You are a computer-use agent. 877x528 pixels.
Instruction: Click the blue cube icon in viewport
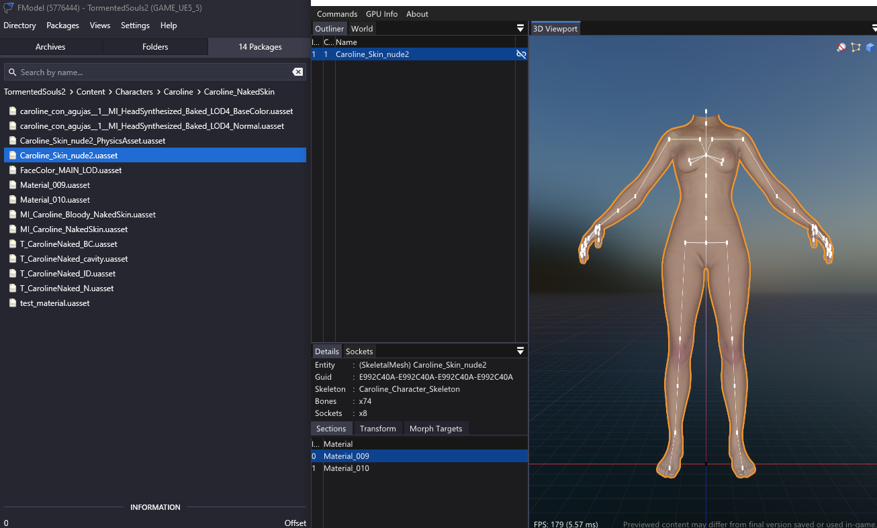(x=870, y=48)
